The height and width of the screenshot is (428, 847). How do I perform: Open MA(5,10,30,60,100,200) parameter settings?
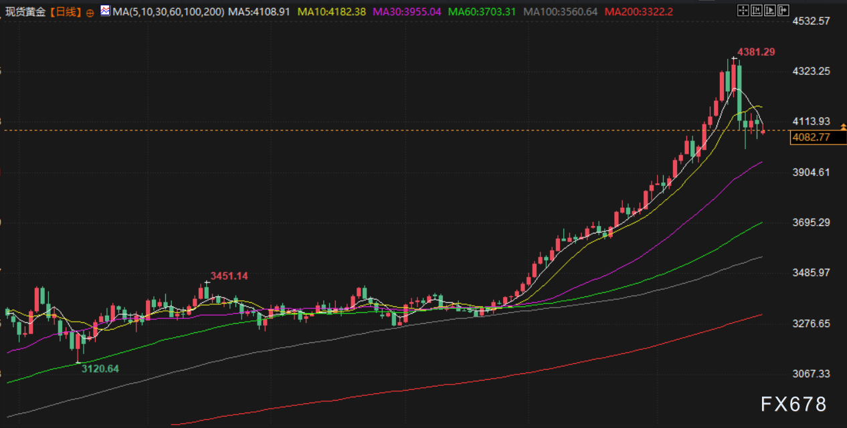169,11
